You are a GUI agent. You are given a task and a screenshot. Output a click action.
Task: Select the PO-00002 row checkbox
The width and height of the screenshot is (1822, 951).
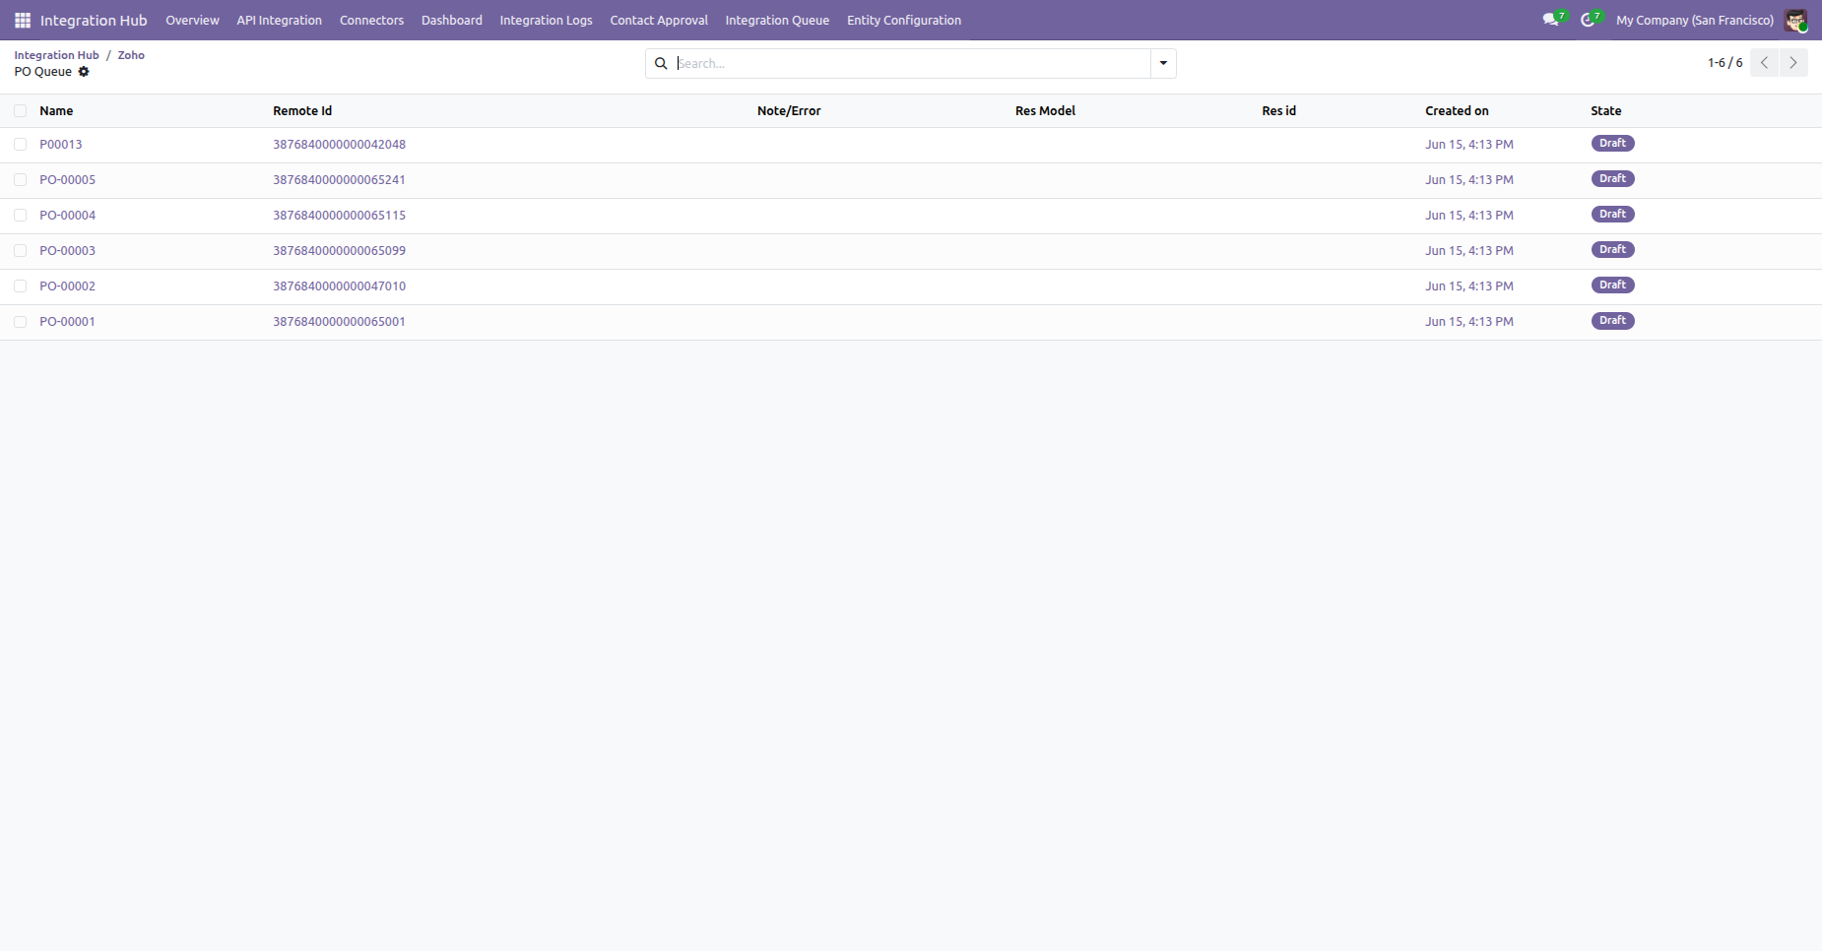(x=20, y=286)
